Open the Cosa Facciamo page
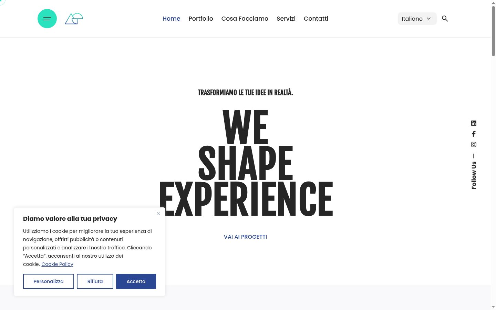The image size is (496, 310). 245,19
